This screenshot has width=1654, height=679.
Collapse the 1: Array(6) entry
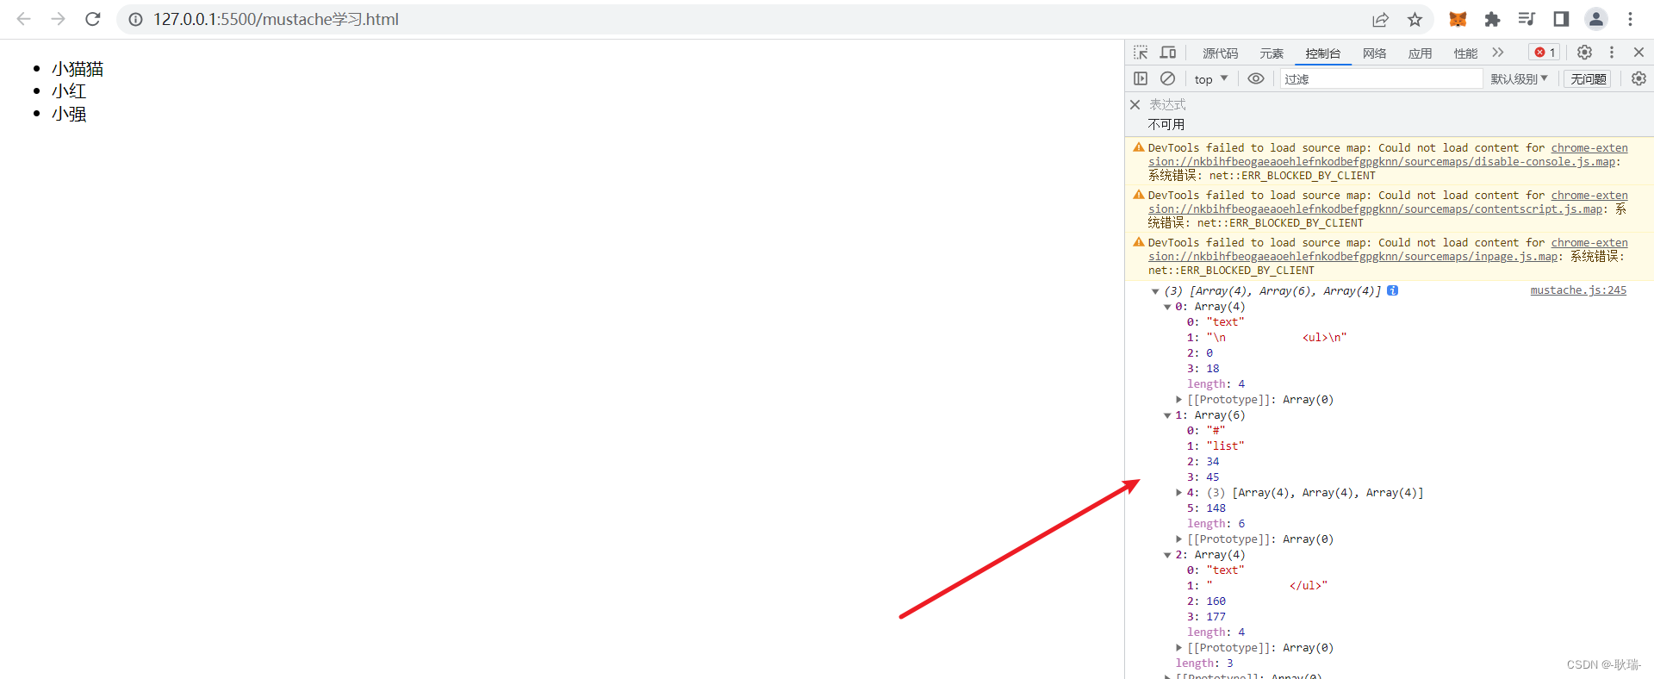(x=1167, y=415)
